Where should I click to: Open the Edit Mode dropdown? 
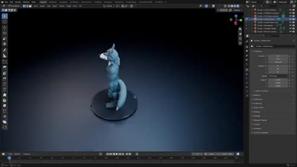pos(14,6)
